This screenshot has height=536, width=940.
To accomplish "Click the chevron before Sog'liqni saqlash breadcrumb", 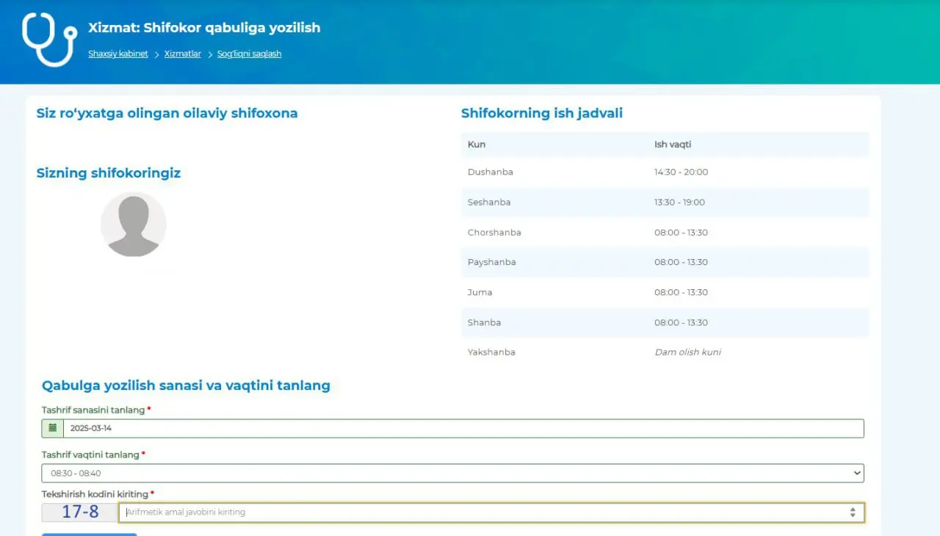I will pos(209,54).
